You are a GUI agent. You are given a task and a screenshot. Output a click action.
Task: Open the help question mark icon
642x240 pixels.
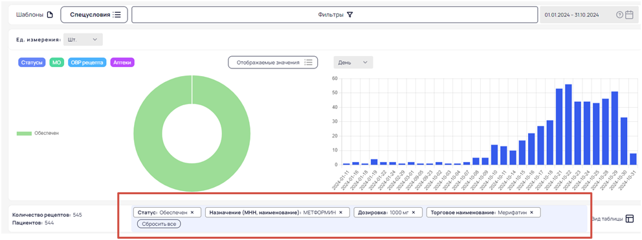619,15
